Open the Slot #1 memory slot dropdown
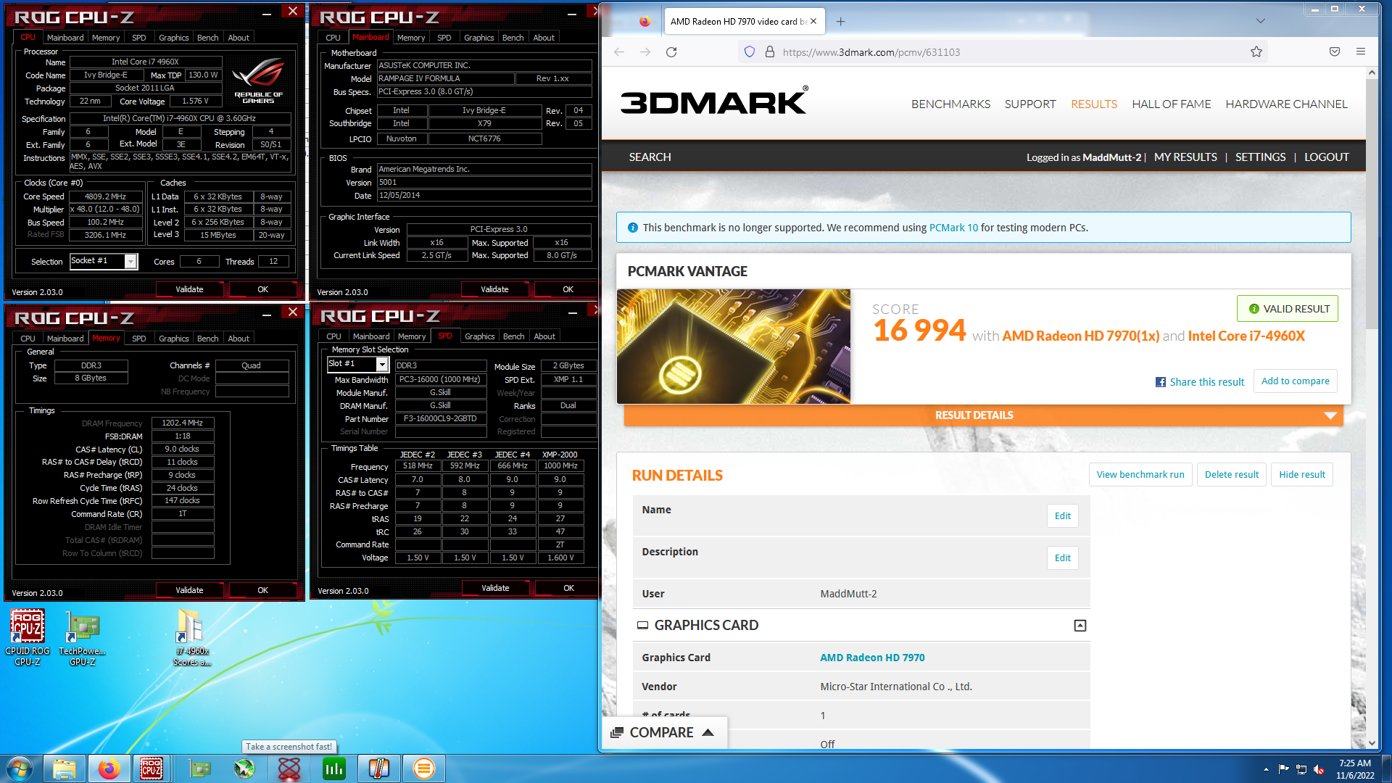Viewport: 1392px width, 783px height. [382, 364]
